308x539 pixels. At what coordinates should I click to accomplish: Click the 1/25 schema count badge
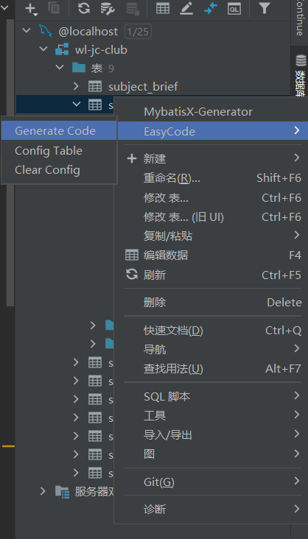tap(138, 32)
